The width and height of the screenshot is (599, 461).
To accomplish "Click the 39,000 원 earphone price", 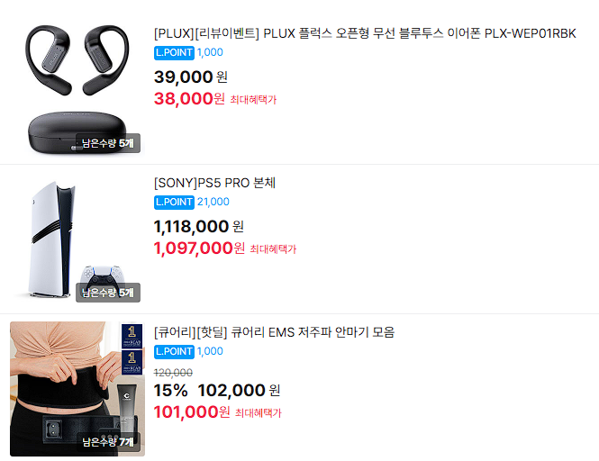I will [191, 77].
